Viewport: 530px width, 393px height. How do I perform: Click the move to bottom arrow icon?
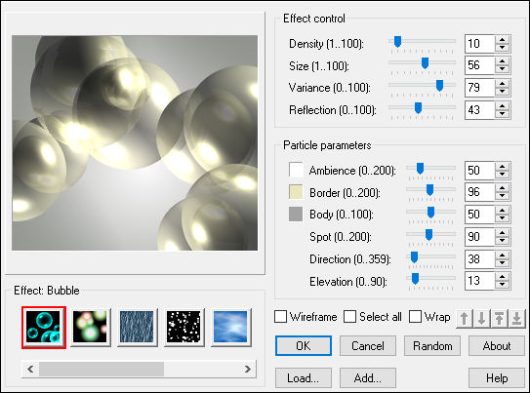point(516,318)
